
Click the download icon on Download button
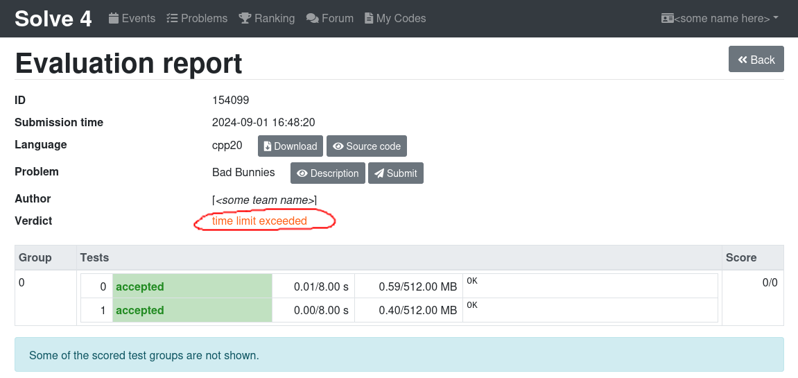click(268, 146)
